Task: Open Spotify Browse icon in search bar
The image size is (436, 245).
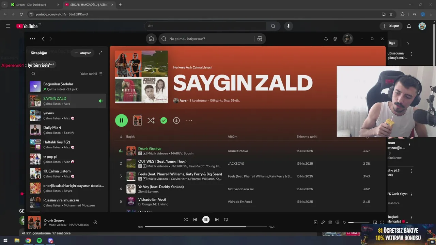Action: coord(260,39)
